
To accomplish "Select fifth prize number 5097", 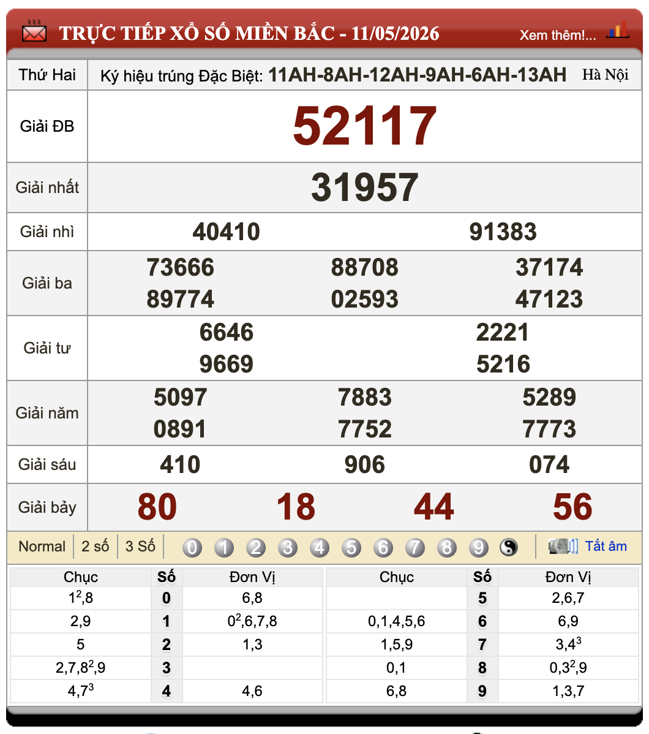I will (x=180, y=398).
